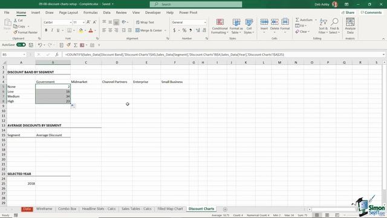
Task: Open Conditional Formatting menu
Action: [x=220, y=26]
